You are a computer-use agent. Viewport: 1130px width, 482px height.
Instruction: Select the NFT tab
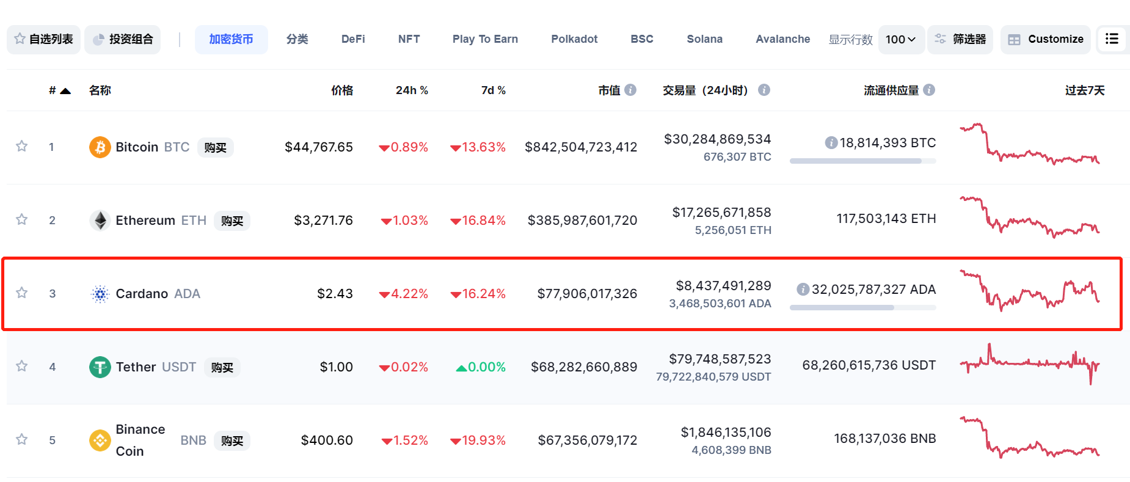click(409, 40)
